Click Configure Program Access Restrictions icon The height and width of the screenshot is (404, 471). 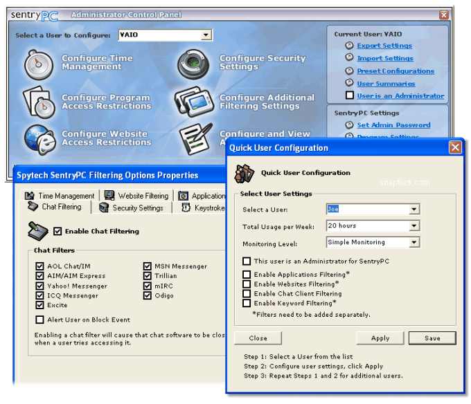(x=39, y=102)
